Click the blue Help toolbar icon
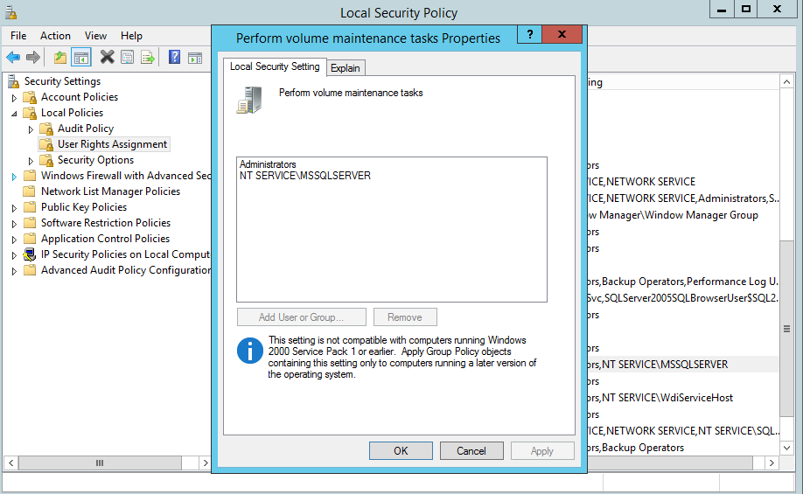 coord(174,58)
